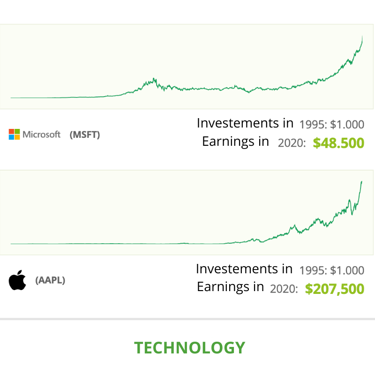Image resolution: width=375 pixels, height=375 pixels.
Task: Open the Apple stock price chart
Action: [x=187, y=212]
